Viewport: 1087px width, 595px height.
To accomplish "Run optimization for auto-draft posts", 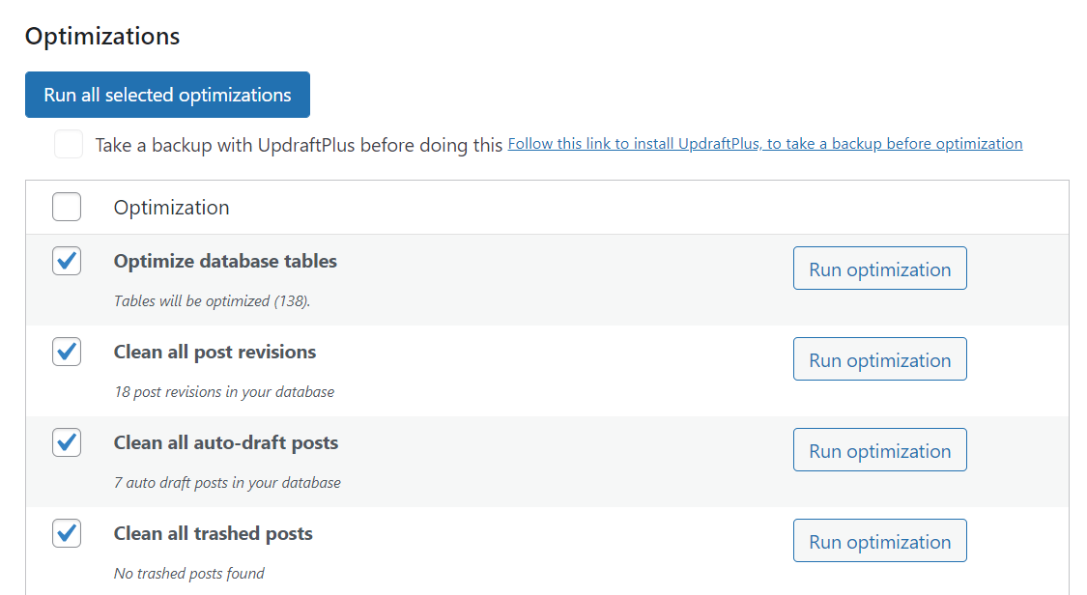I will point(879,449).
